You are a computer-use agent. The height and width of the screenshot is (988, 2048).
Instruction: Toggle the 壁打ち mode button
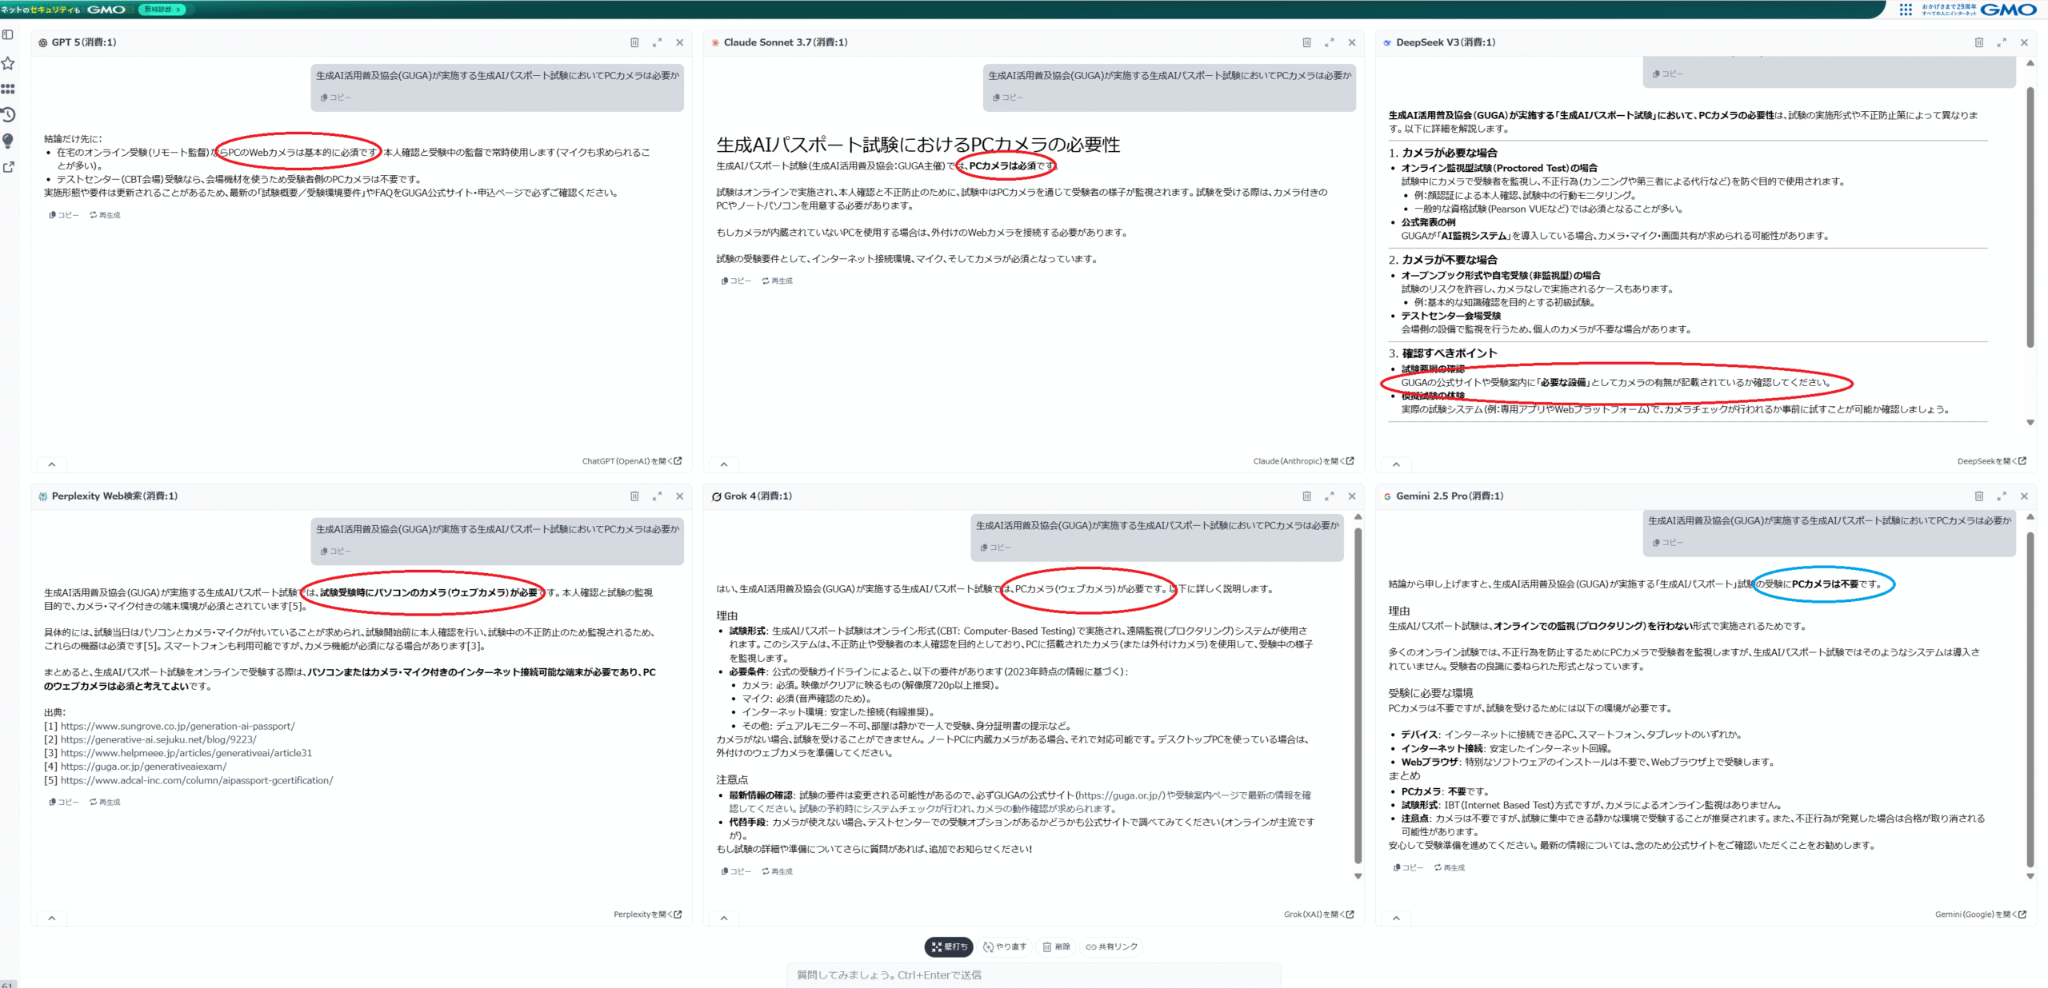coord(950,947)
